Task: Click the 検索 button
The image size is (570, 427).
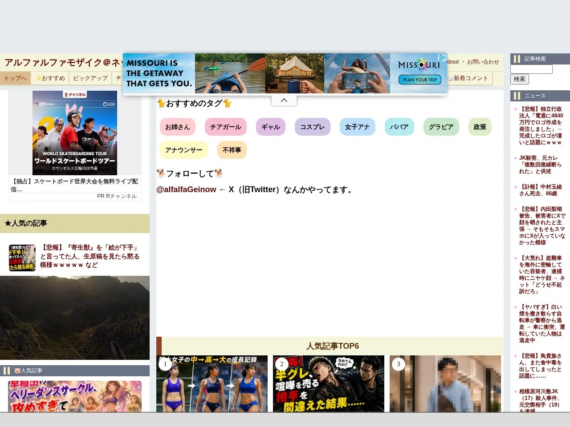Action: [x=520, y=79]
